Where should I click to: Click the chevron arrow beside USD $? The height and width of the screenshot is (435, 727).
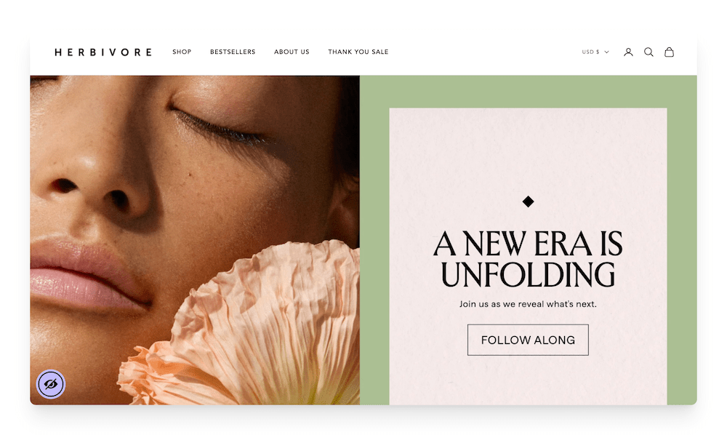coord(606,52)
